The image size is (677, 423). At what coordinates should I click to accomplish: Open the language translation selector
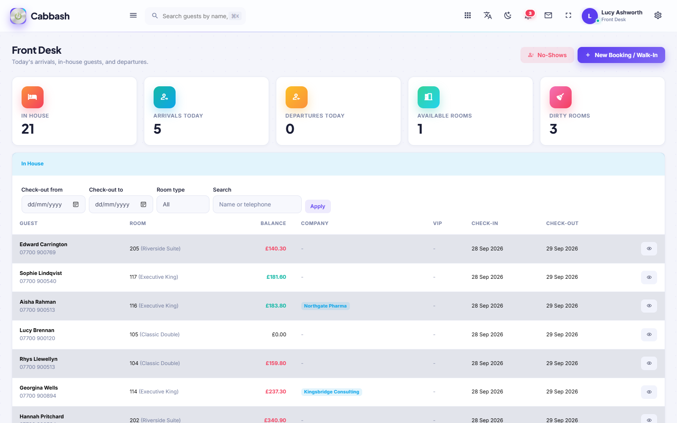coord(488,16)
